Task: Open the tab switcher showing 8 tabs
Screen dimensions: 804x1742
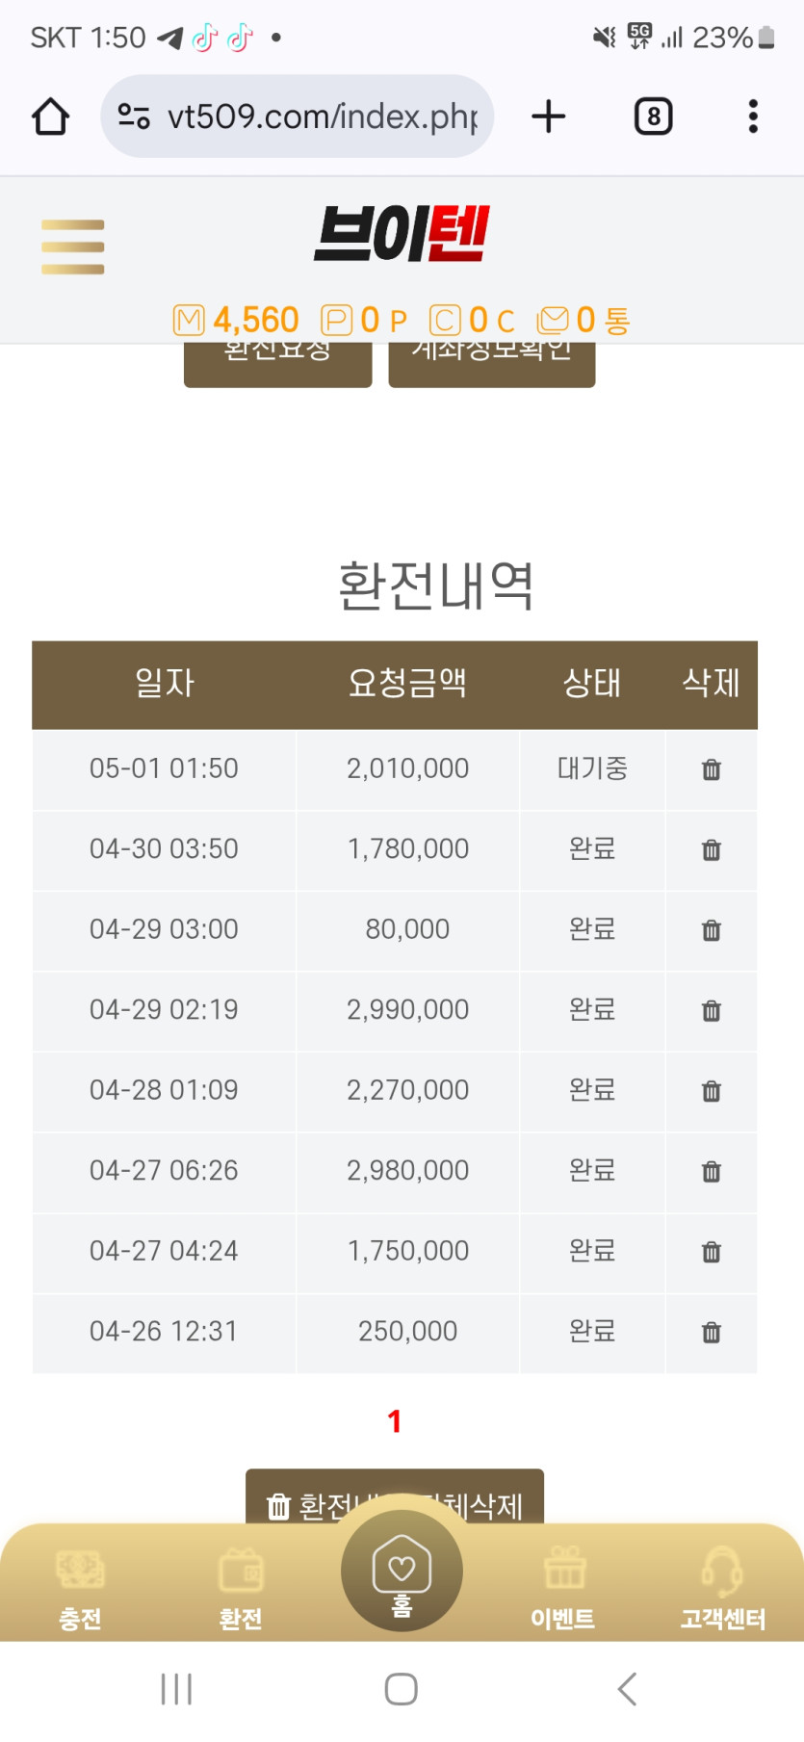Action: pyautogui.click(x=653, y=117)
